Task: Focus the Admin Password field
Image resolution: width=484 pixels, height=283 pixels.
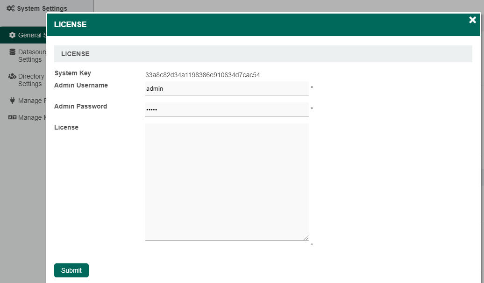Action: point(227,109)
